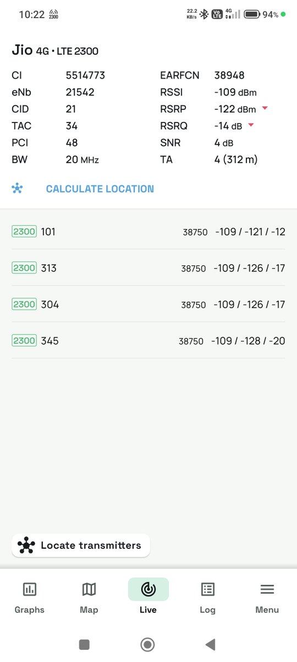Open the Map tab icon
The height and width of the screenshot is (662, 297).
click(x=89, y=589)
